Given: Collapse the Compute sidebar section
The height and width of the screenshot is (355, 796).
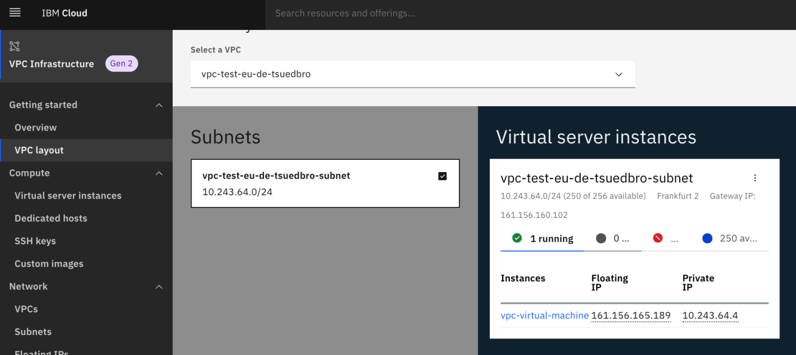Looking at the screenshot, I should coord(159,173).
